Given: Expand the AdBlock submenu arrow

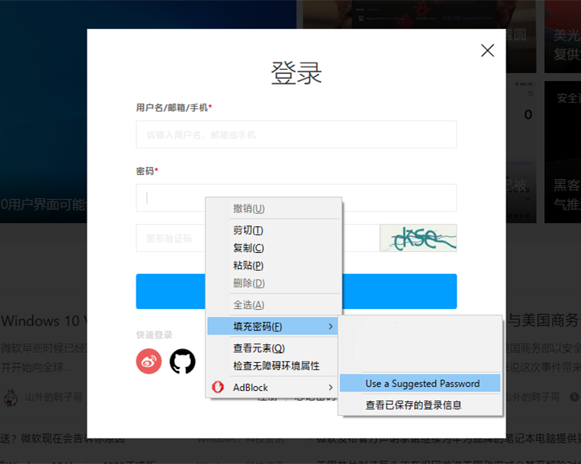Looking at the screenshot, I should pyautogui.click(x=331, y=387).
